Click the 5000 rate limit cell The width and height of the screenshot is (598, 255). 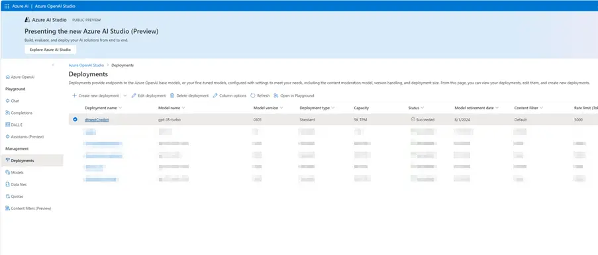(x=578, y=119)
